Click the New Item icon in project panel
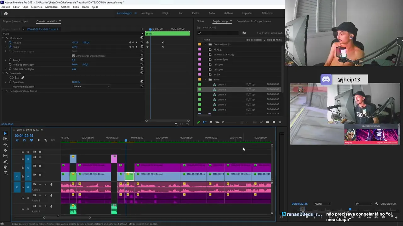The image size is (403, 226). [274, 122]
